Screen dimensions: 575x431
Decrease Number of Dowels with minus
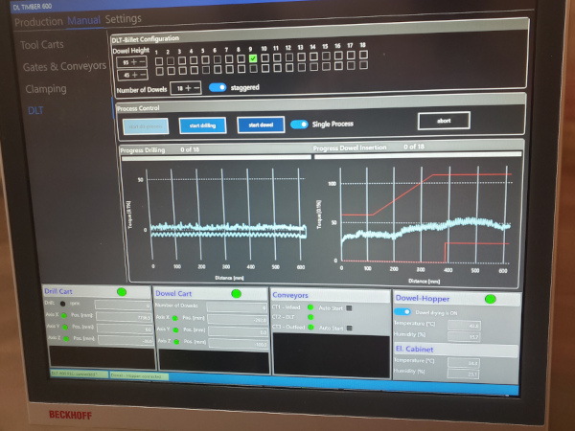point(196,87)
